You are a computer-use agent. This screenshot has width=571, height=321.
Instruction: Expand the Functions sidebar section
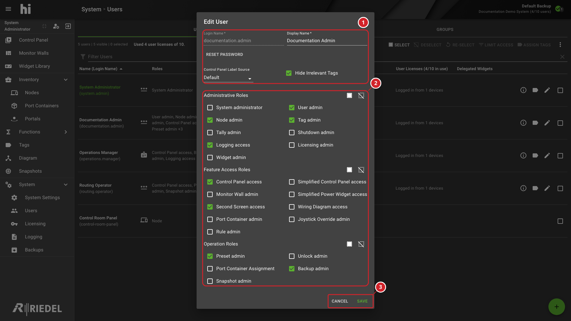point(66,132)
